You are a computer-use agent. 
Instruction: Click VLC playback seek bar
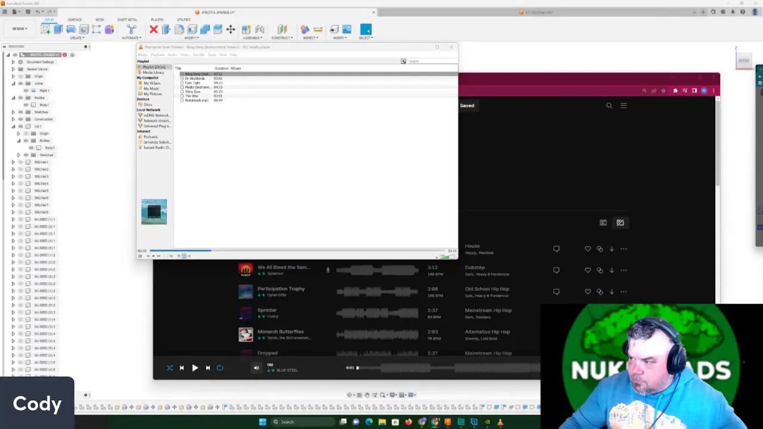pyautogui.click(x=297, y=251)
